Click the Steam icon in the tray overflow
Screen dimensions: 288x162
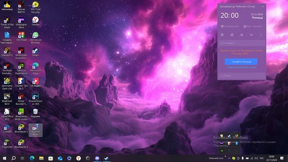click(229, 136)
